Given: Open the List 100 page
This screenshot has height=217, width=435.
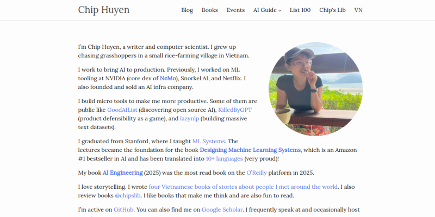Looking at the screenshot, I should pyautogui.click(x=300, y=10).
